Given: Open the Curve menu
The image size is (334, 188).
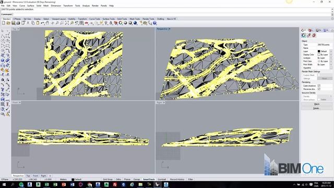Looking at the screenshot, I should click(x=22, y=6).
